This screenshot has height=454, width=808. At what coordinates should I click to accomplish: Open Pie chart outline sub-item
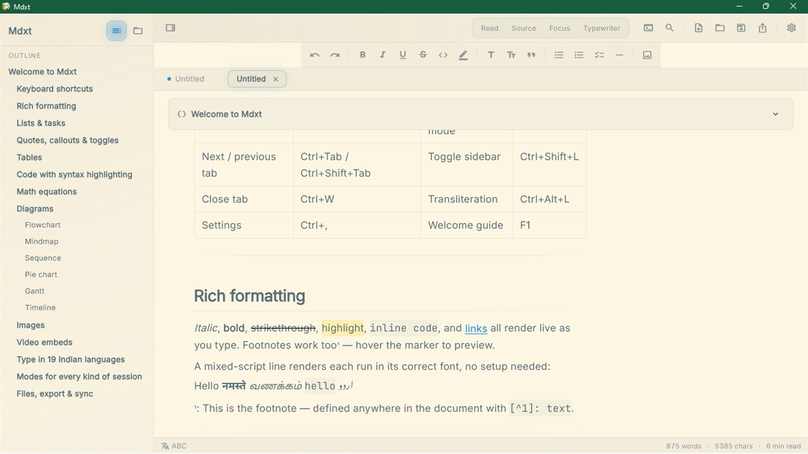click(41, 275)
